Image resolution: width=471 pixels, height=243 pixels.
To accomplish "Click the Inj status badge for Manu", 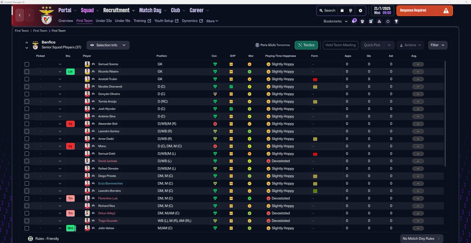I will tap(70, 146).
